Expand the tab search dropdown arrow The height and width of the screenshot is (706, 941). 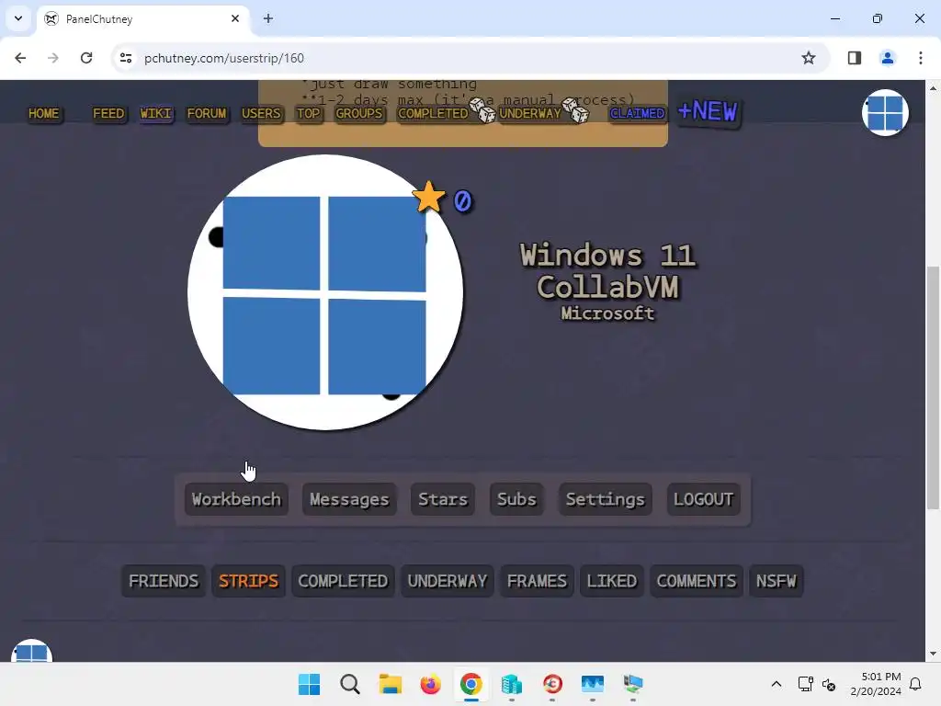[x=18, y=18]
